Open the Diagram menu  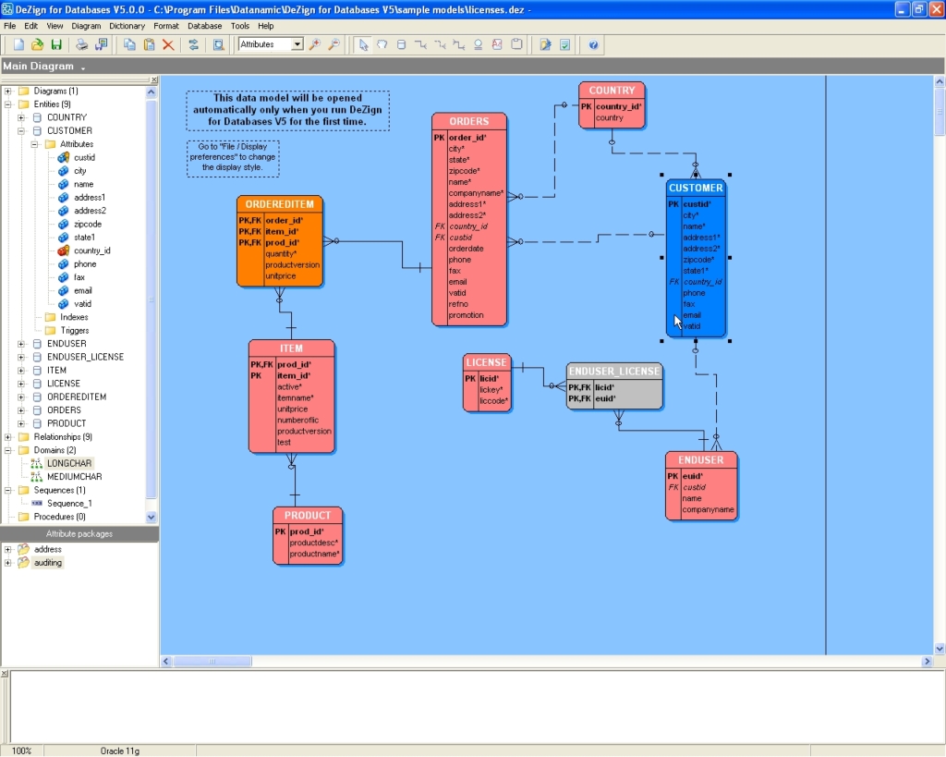[86, 26]
